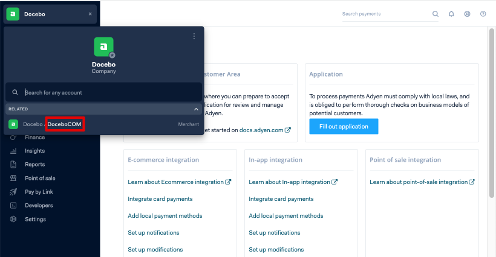This screenshot has height=257, width=496.
Task: Open the three-dot menu in account panel
Action: [x=194, y=36]
